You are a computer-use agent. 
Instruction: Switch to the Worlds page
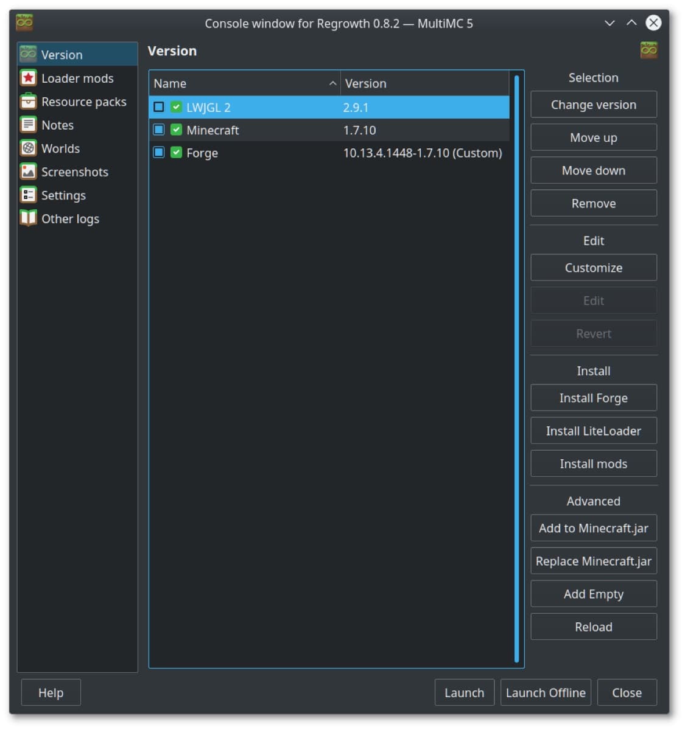coord(77,148)
